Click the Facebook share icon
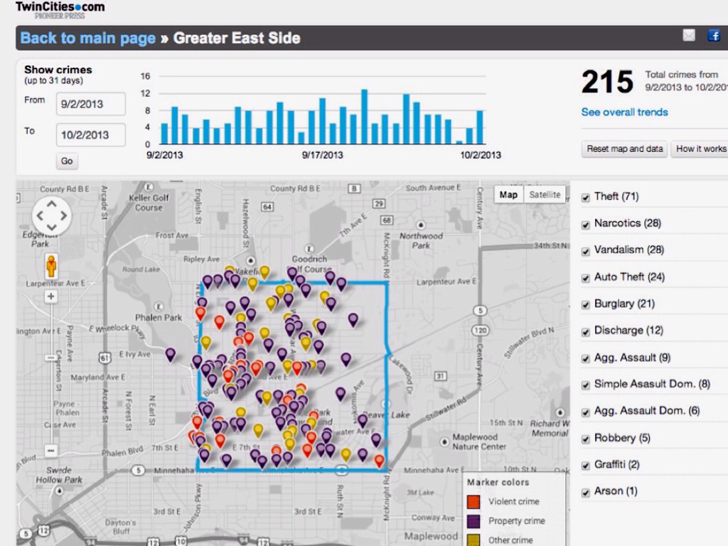728x546 pixels. [x=713, y=36]
